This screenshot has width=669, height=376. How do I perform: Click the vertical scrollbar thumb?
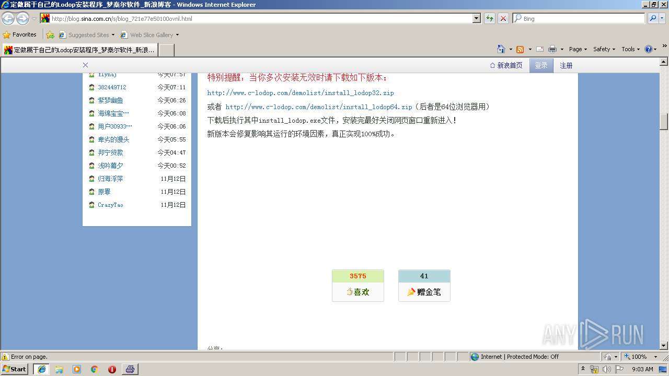click(x=664, y=121)
